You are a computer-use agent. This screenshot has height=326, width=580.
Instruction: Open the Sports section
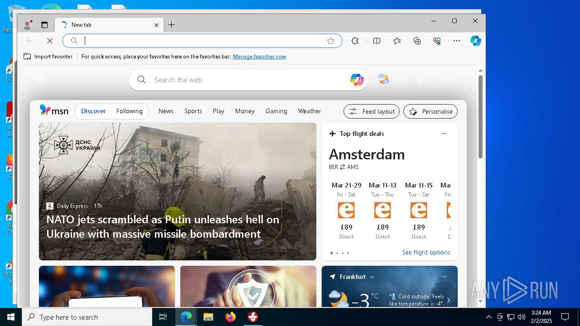(193, 111)
